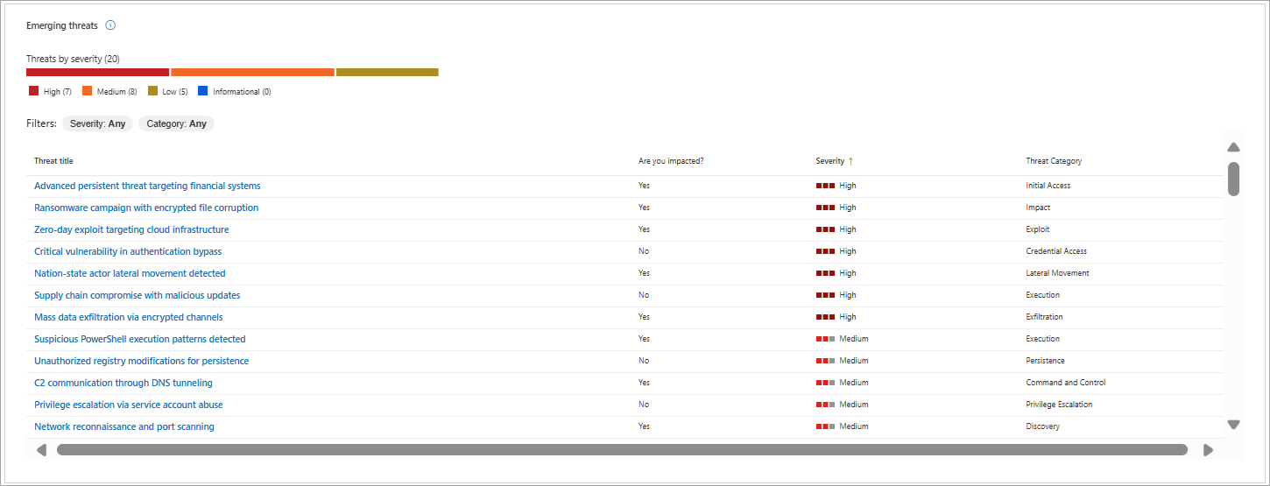Screen dimensions: 1270x486
Task: Click the red High segment of severity bar
Action: (97, 72)
